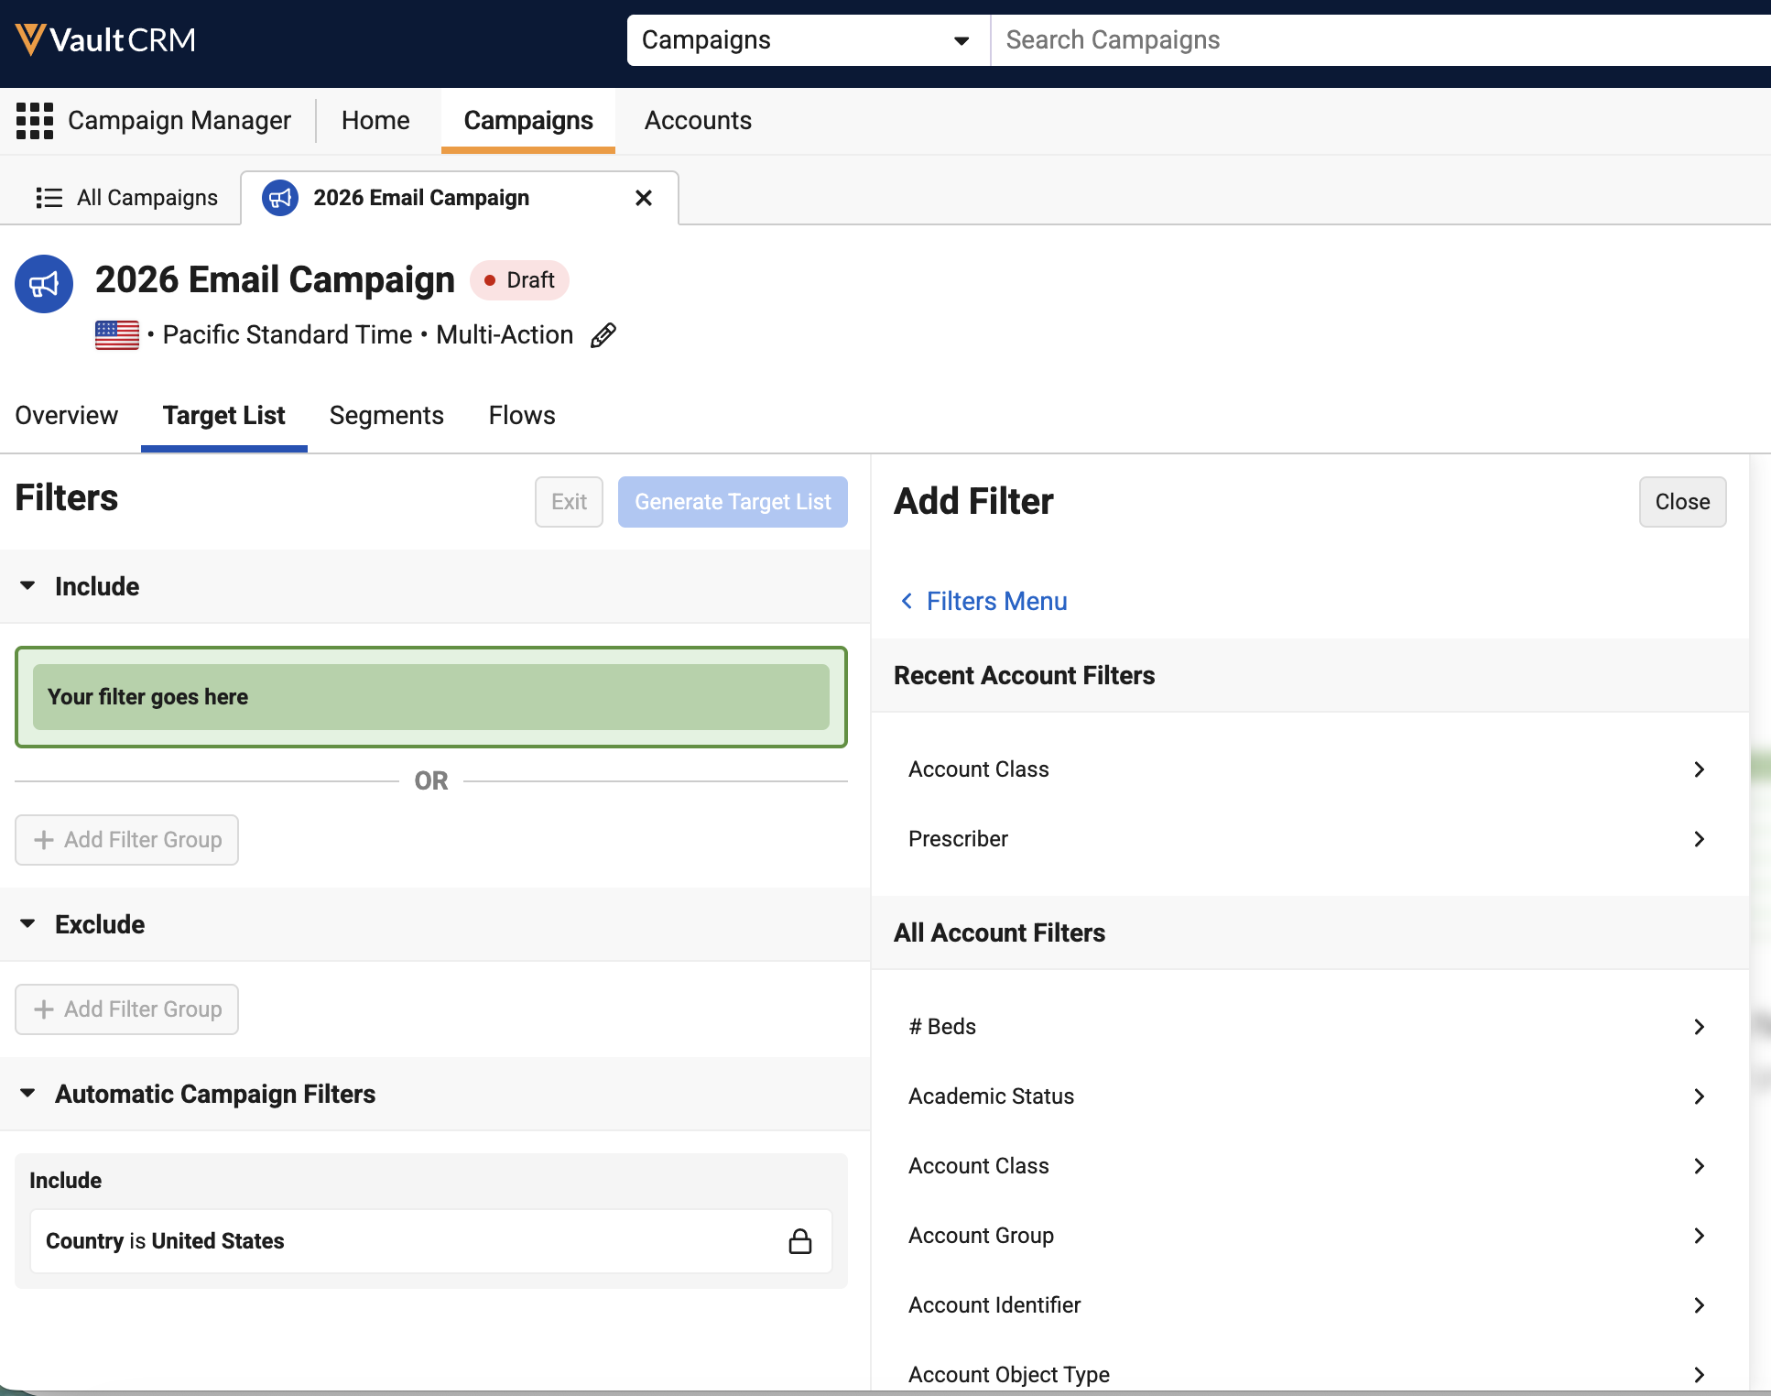Click the megaphone icon on the campaign tab
Viewport: 1771px width, 1396px height.
[x=280, y=198]
